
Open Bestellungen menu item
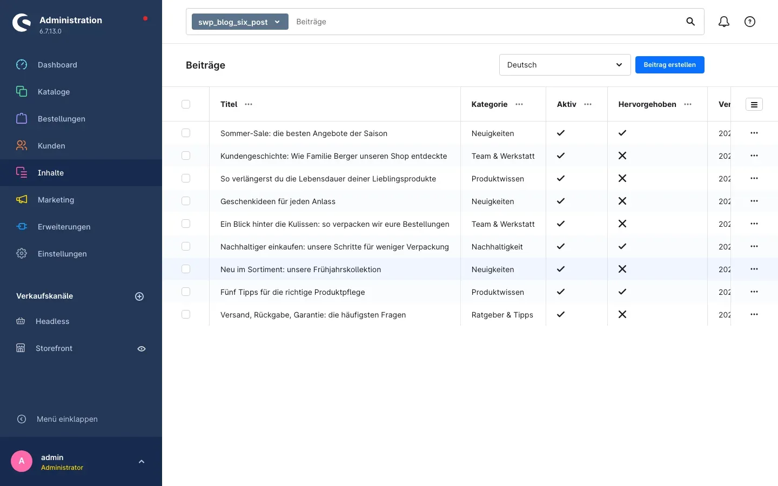81,119
